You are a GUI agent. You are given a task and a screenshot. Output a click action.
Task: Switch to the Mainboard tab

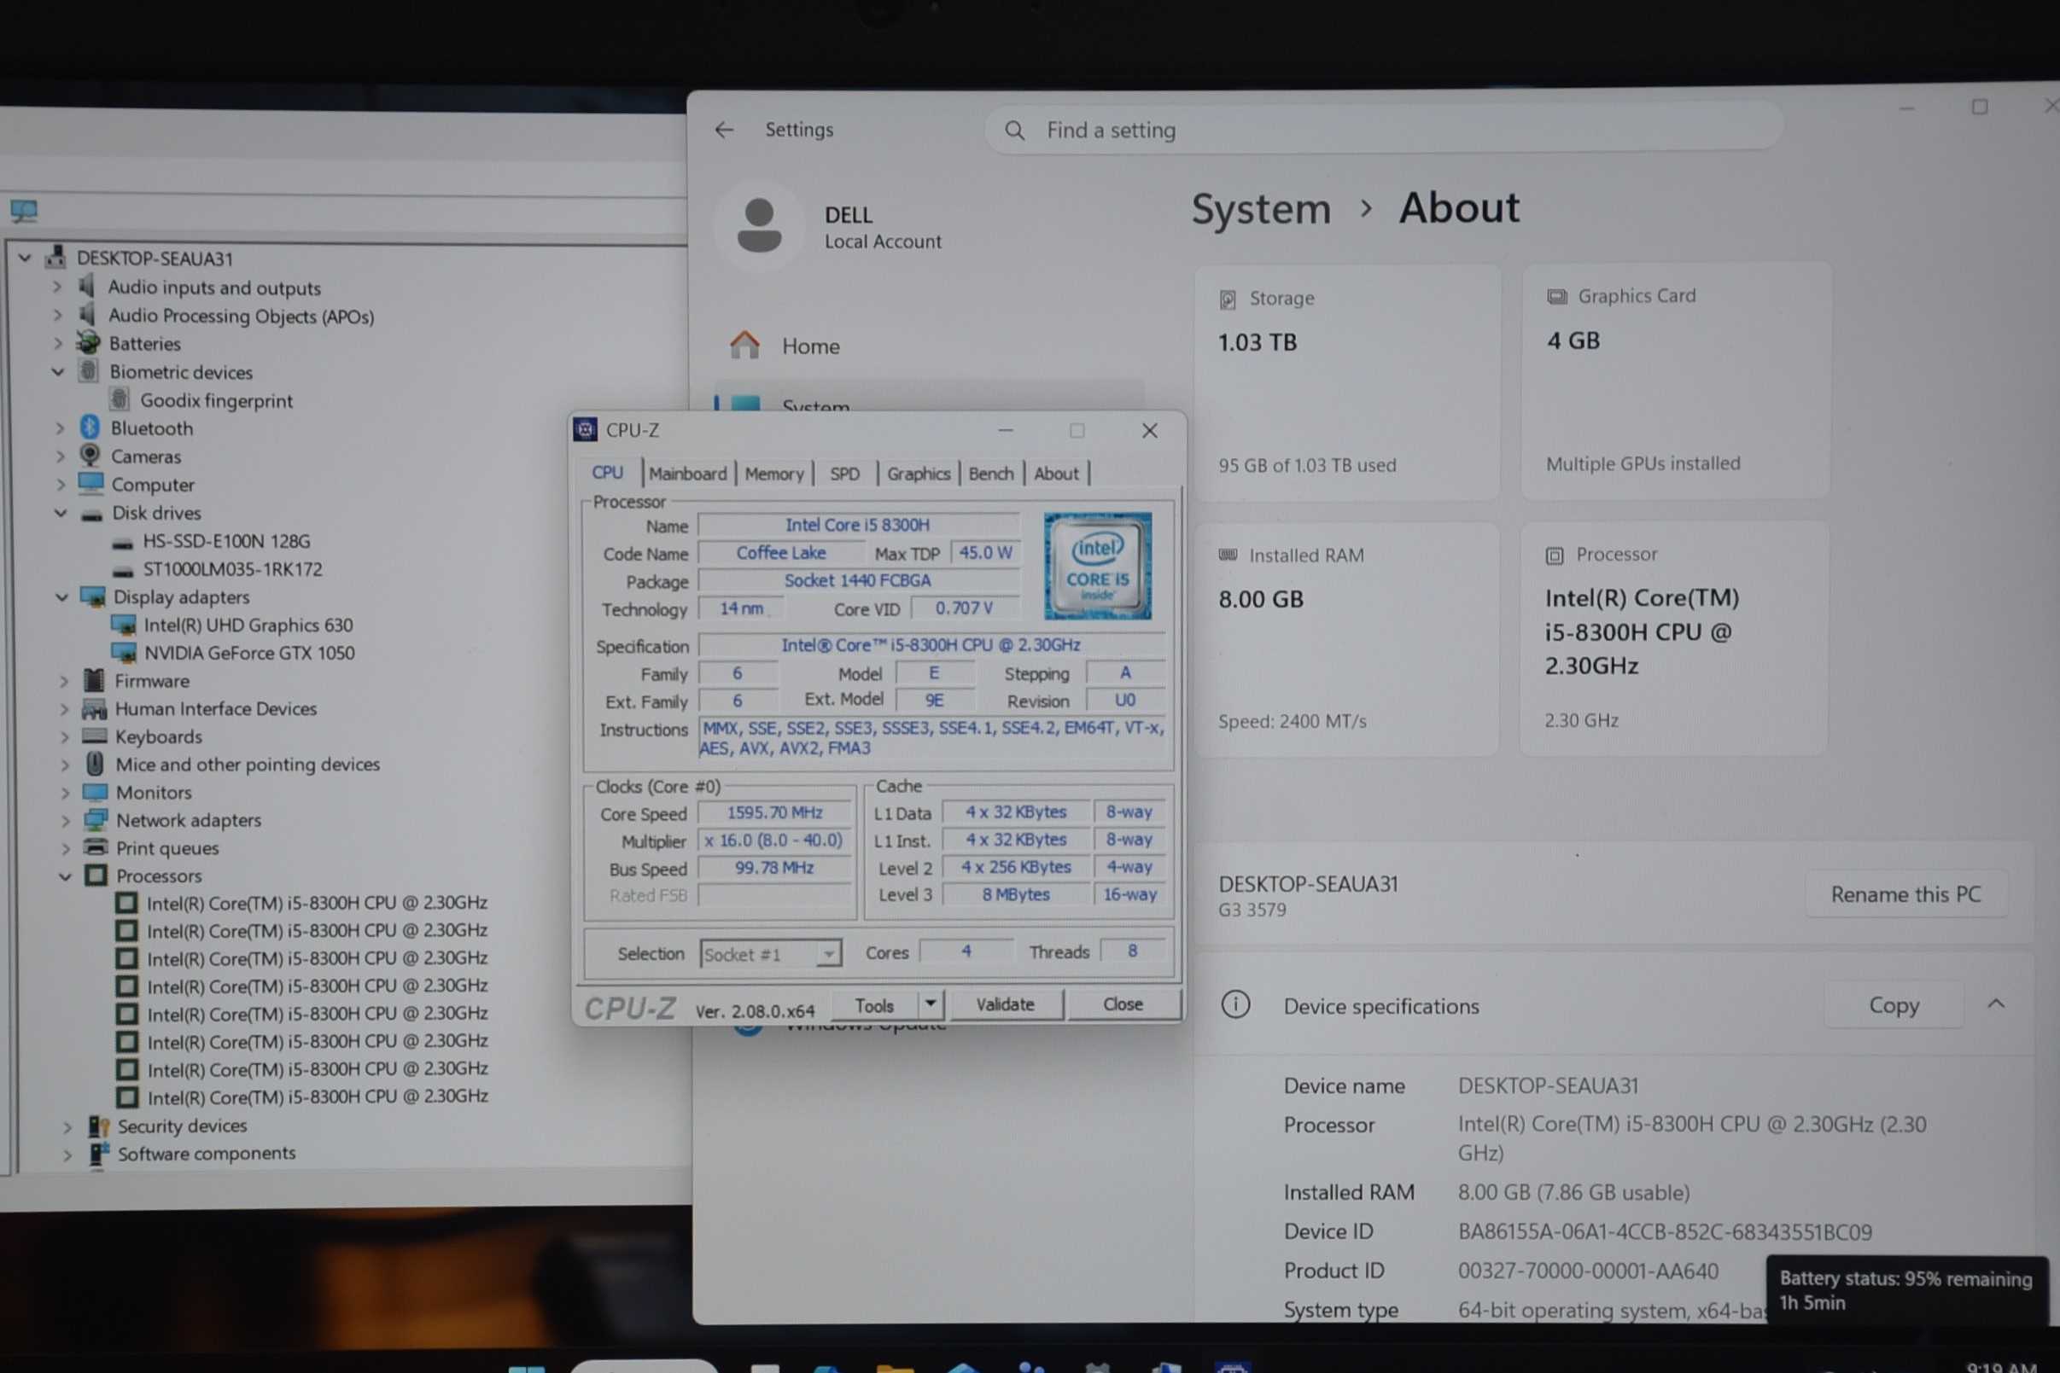(x=687, y=474)
